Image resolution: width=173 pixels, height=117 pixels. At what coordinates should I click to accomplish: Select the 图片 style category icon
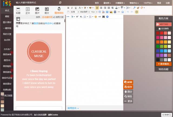point(37,11)
